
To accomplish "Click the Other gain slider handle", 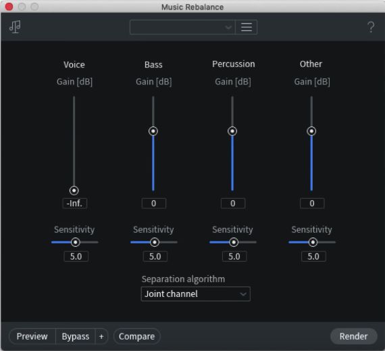I will click(311, 131).
